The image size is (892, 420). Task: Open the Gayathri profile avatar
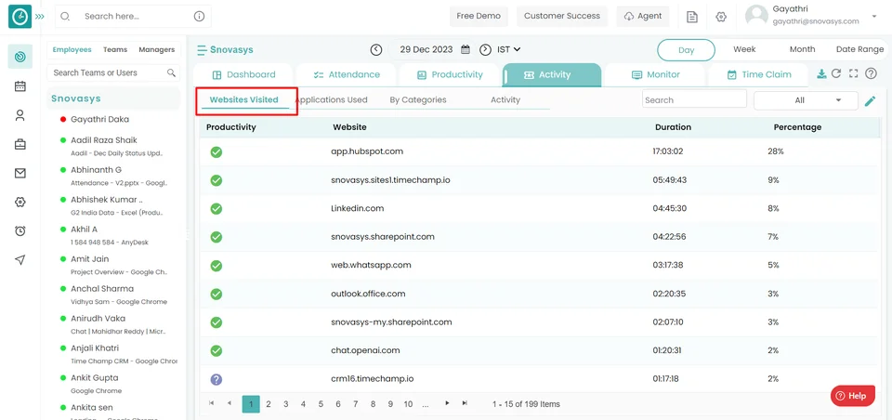click(756, 16)
